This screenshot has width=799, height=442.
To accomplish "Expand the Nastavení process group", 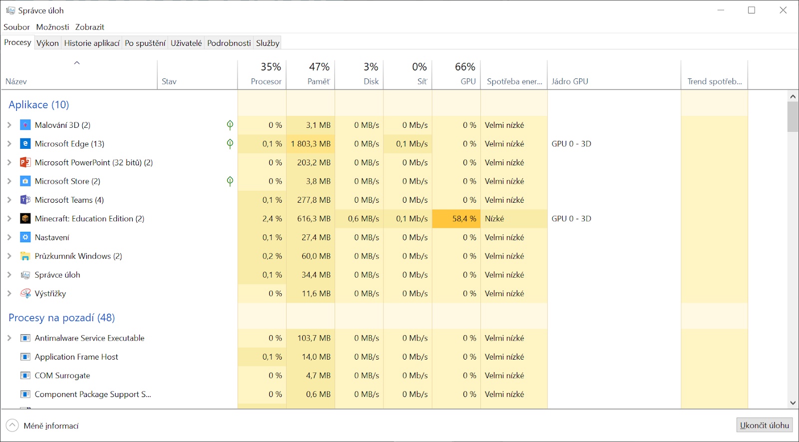I will pos(9,237).
